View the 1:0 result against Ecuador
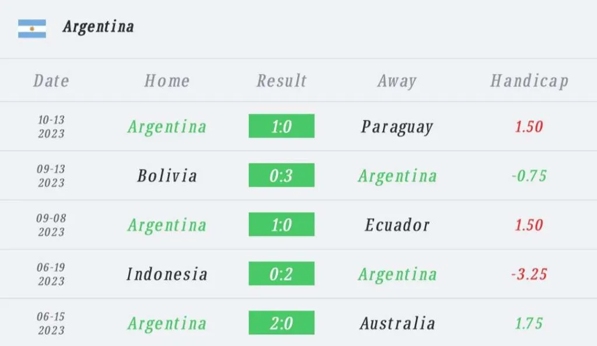Viewport: 597px width, 346px height. pos(282,225)
